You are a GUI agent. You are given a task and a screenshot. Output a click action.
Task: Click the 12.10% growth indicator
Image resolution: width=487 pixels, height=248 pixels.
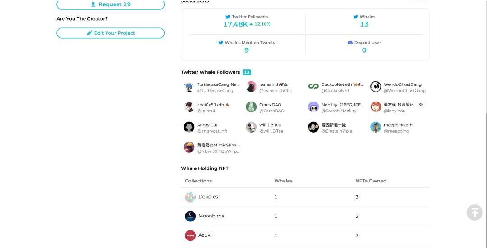(260, 24)
